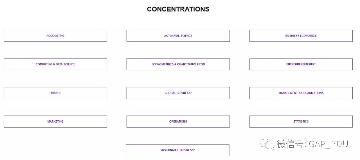Open the Finance concentration
Viewport: 360px width, 160px height.
click(x=55, y=93)
